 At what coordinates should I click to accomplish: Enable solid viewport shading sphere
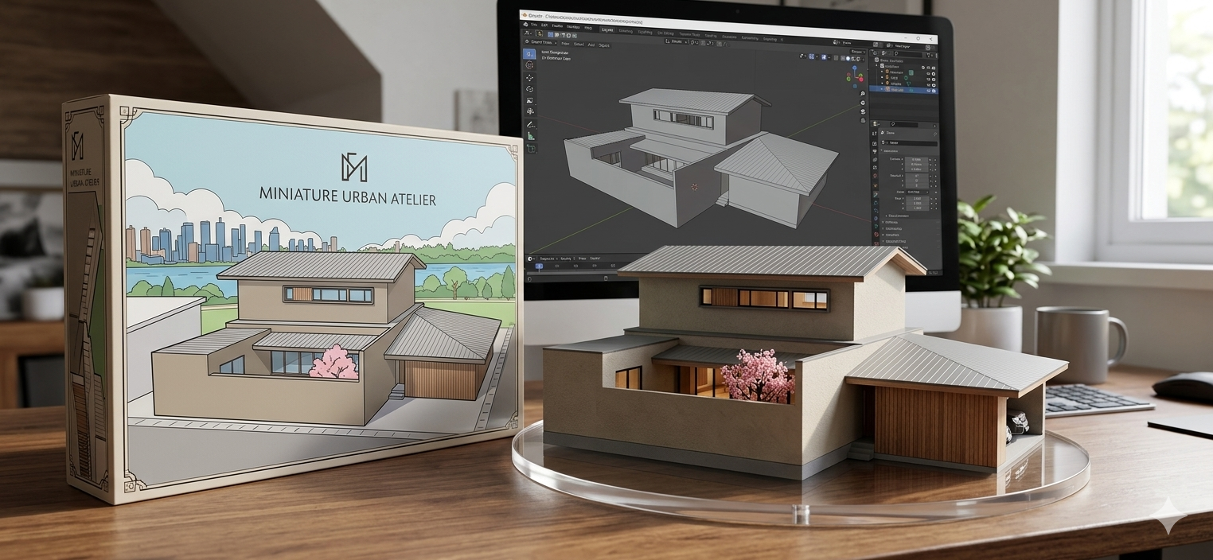848,58
